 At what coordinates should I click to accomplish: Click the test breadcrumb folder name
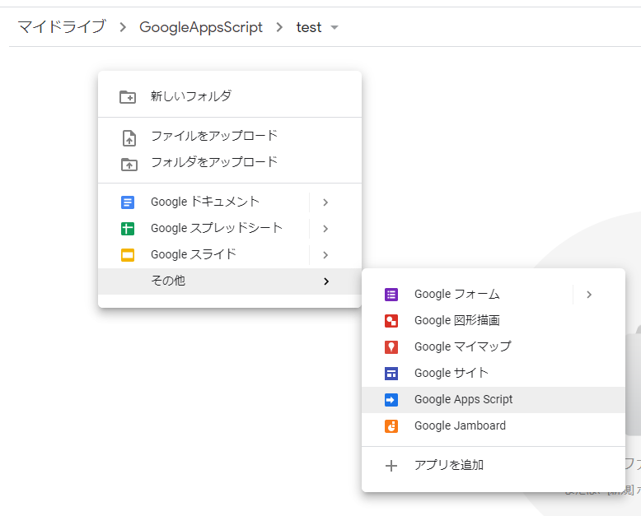pos(309,27)
